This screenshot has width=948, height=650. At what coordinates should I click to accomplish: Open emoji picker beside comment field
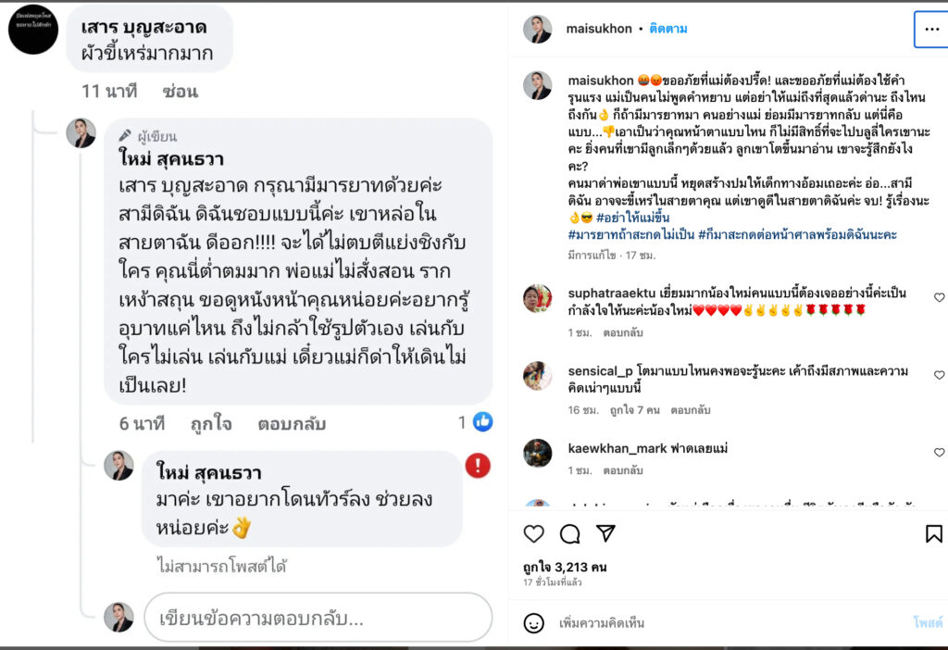point(533,623)
